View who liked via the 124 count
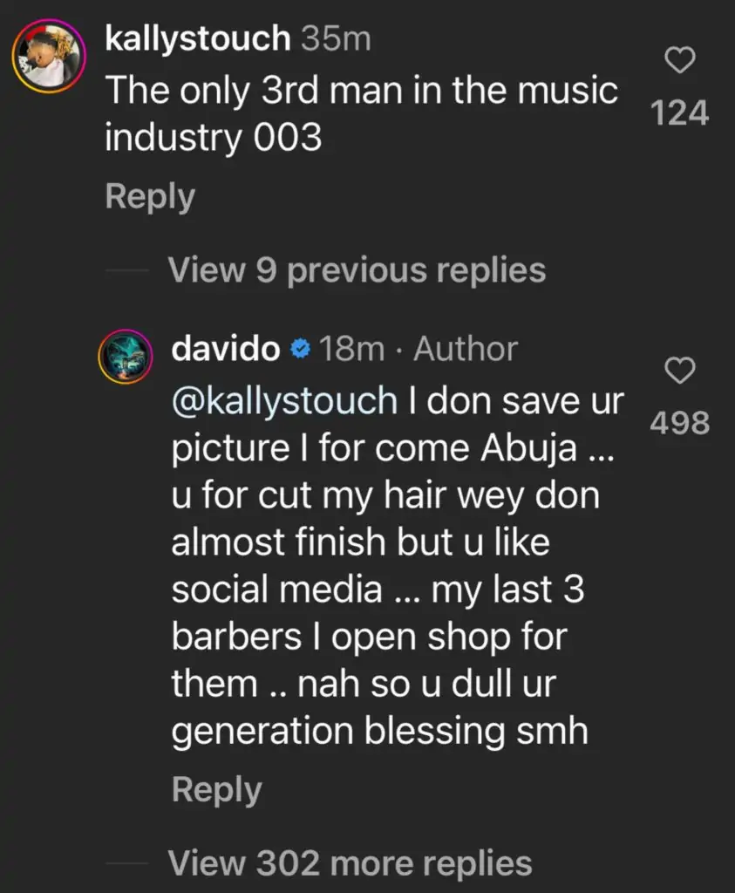Image resolution: width=735 pixels, height=893 pixels. (x=680, y=113)
